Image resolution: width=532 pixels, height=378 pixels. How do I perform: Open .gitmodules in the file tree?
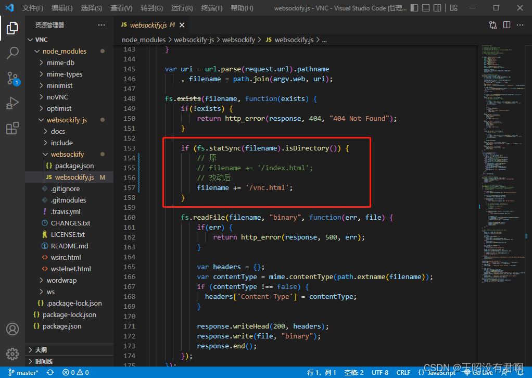(x=69, y=200)
